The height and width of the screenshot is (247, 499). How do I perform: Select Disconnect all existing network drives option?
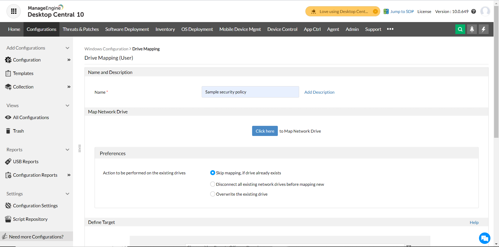pos(213,184)
